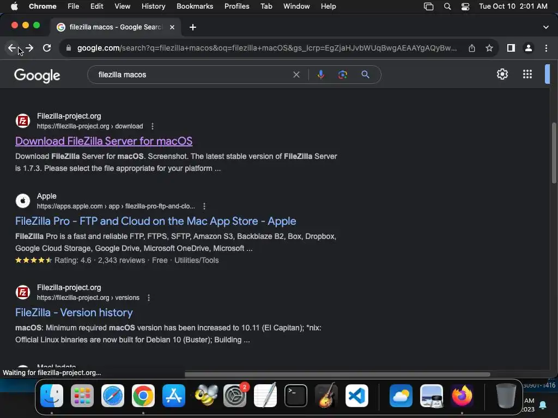Click the Apple favicon on the App Store result

tap(23, 201)
